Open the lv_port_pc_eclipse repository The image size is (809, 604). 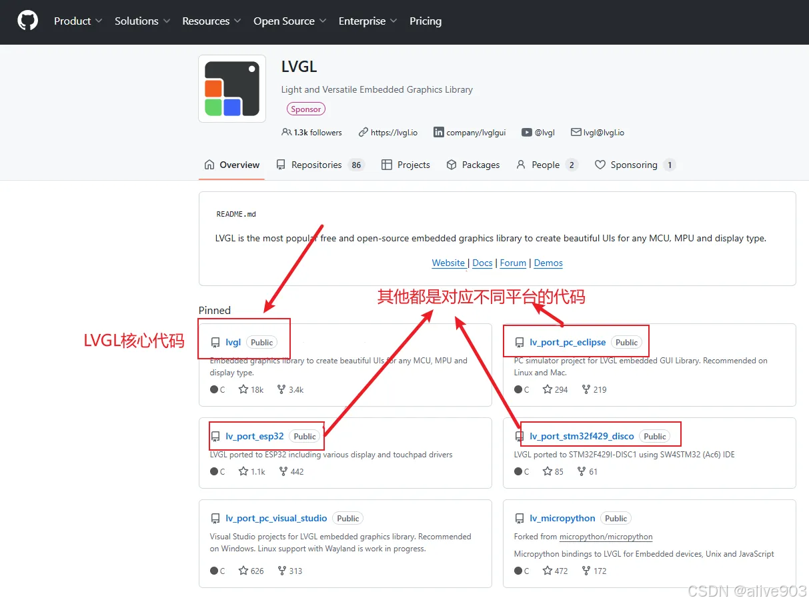click(568, 342)
